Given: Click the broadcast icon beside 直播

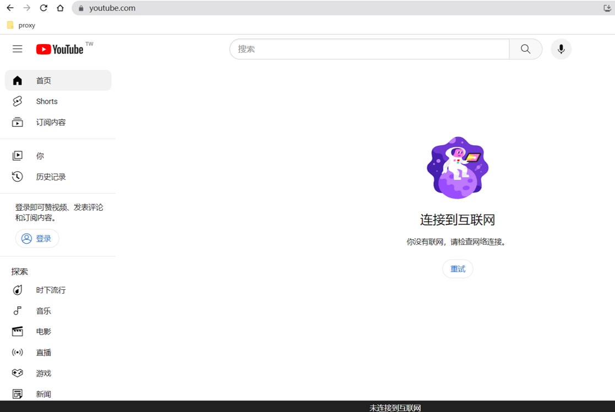Looking at the screenshot, I should 17,353.
